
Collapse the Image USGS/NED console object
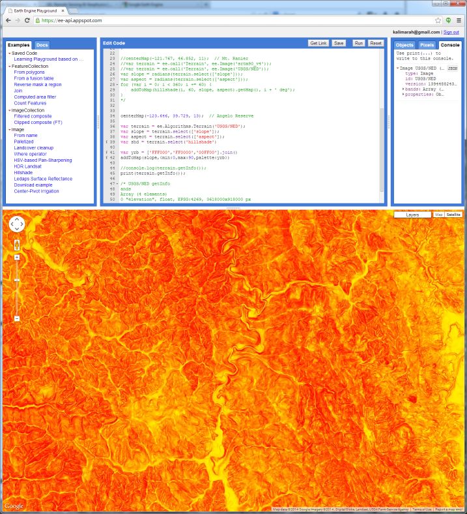(x=397, y=68)
